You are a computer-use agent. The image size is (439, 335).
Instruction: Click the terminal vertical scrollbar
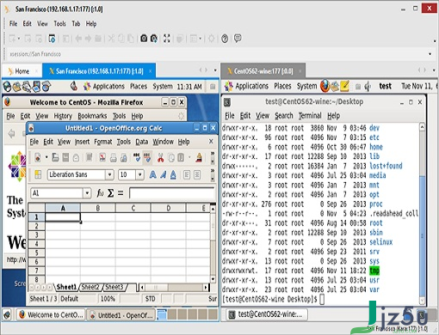click(422, 213)
